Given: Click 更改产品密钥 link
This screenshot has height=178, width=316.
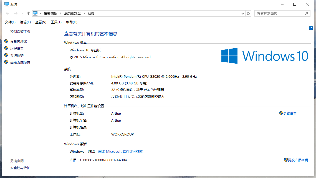Looking at the screenshot, I should 298,160.
